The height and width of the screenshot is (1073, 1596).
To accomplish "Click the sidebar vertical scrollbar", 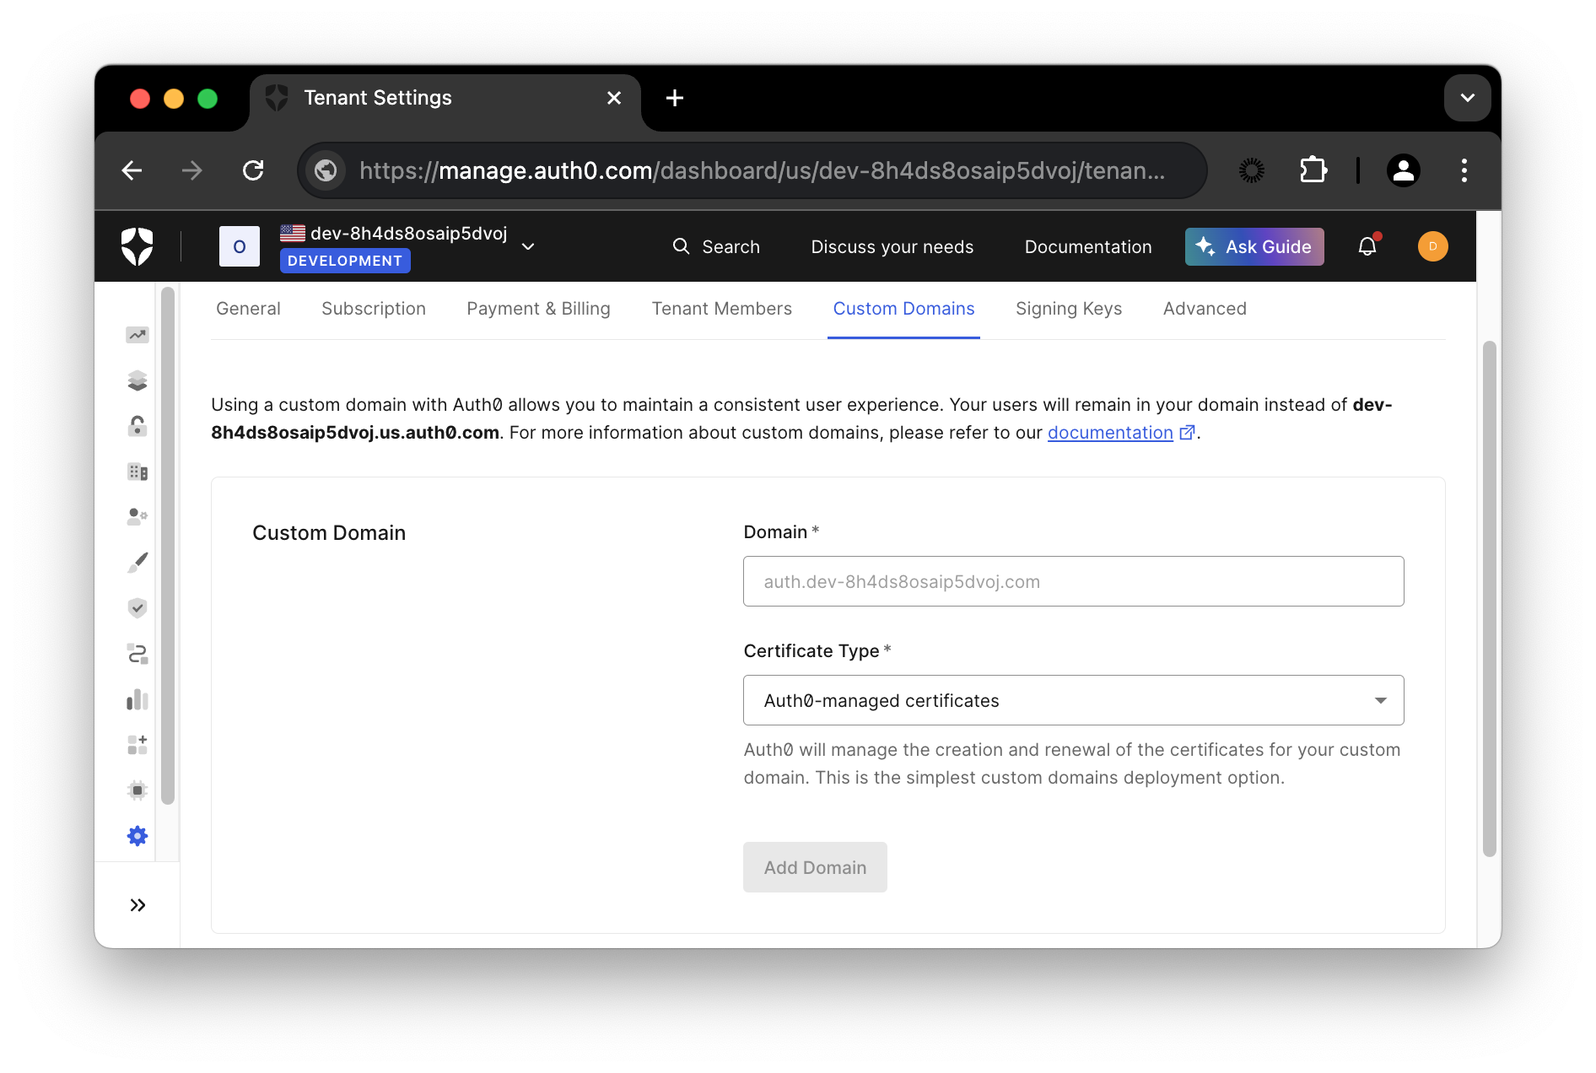I will point(168,546).
